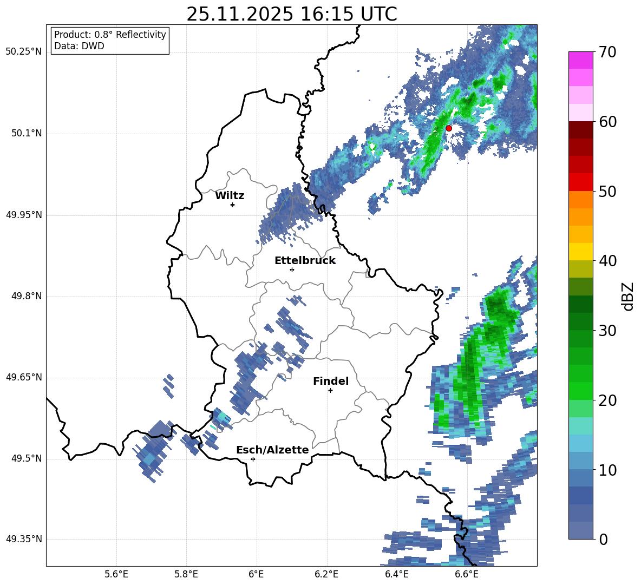
Task: Click the 50.1°N latitude label
Action: [27, 134]
